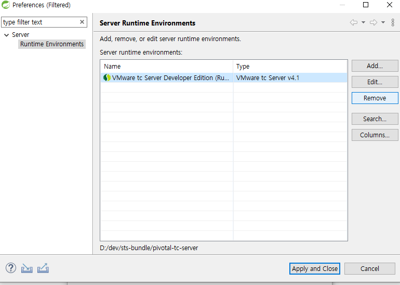The image size is (400, 285).
Task: Click the Columns... button
Action: pyautogui.click(x=375, y=135)
